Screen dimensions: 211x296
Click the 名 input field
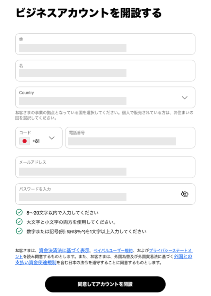tap(105, 71)
